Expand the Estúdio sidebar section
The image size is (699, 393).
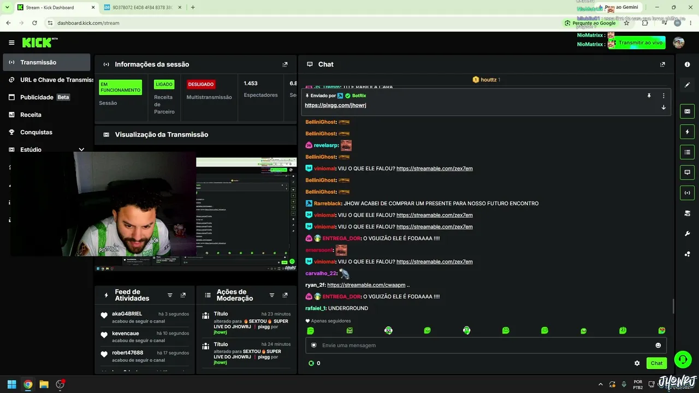(x=81, y=150)
